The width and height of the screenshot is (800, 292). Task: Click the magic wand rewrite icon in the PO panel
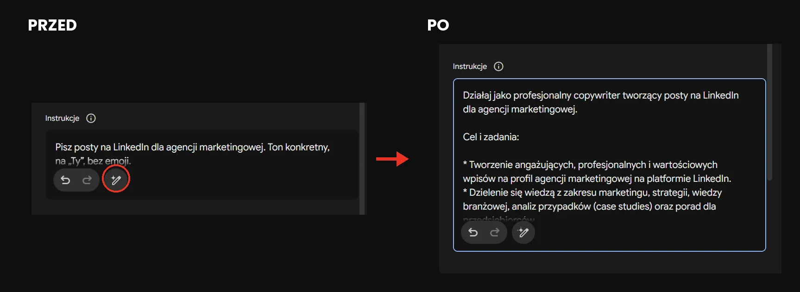click(x=523, y=232)
